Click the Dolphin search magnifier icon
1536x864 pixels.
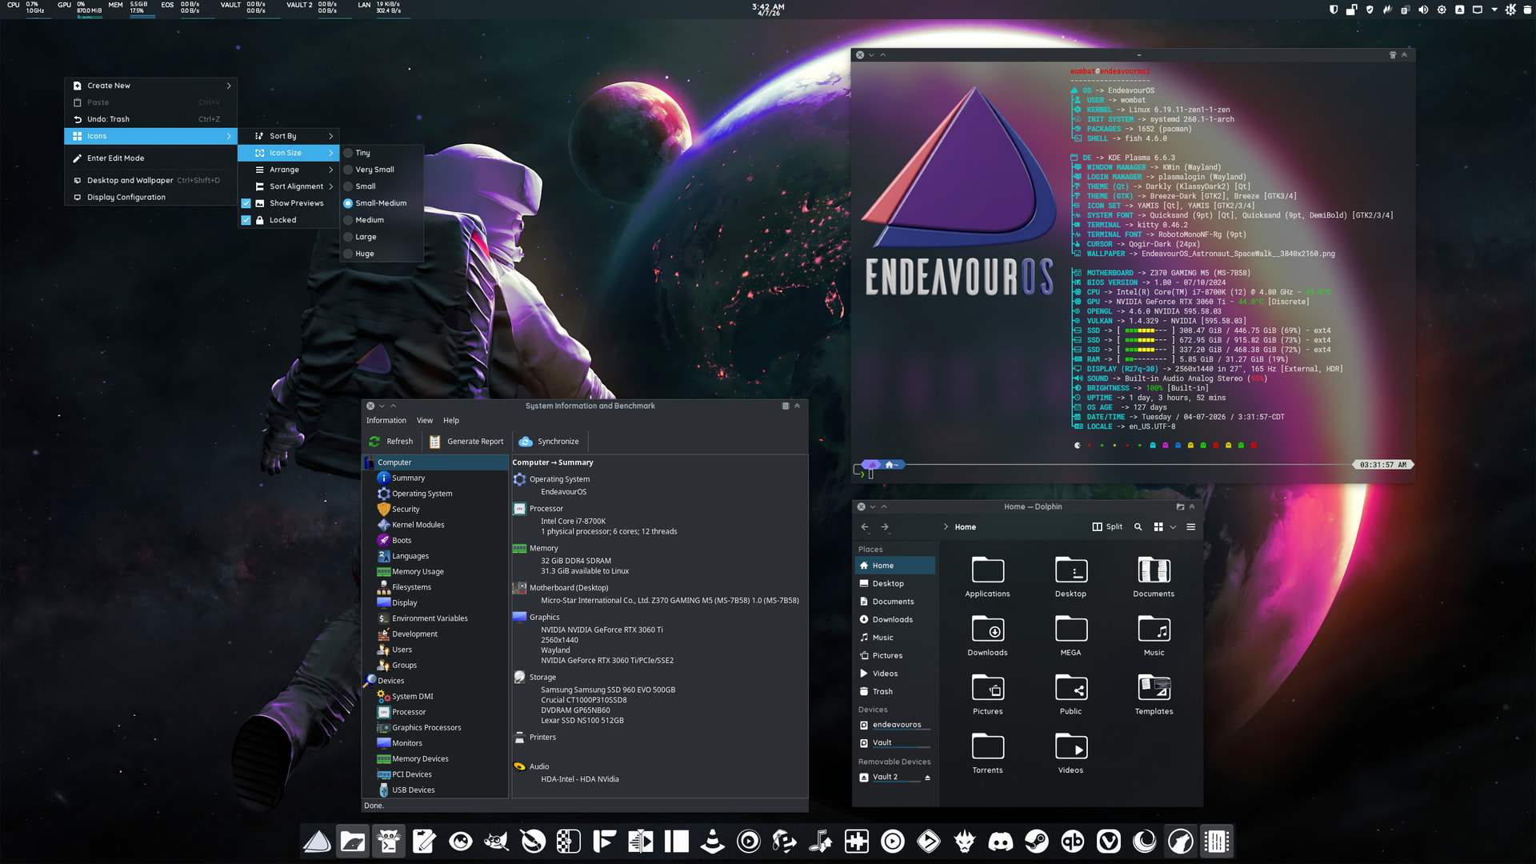(x=1138, y=526)
